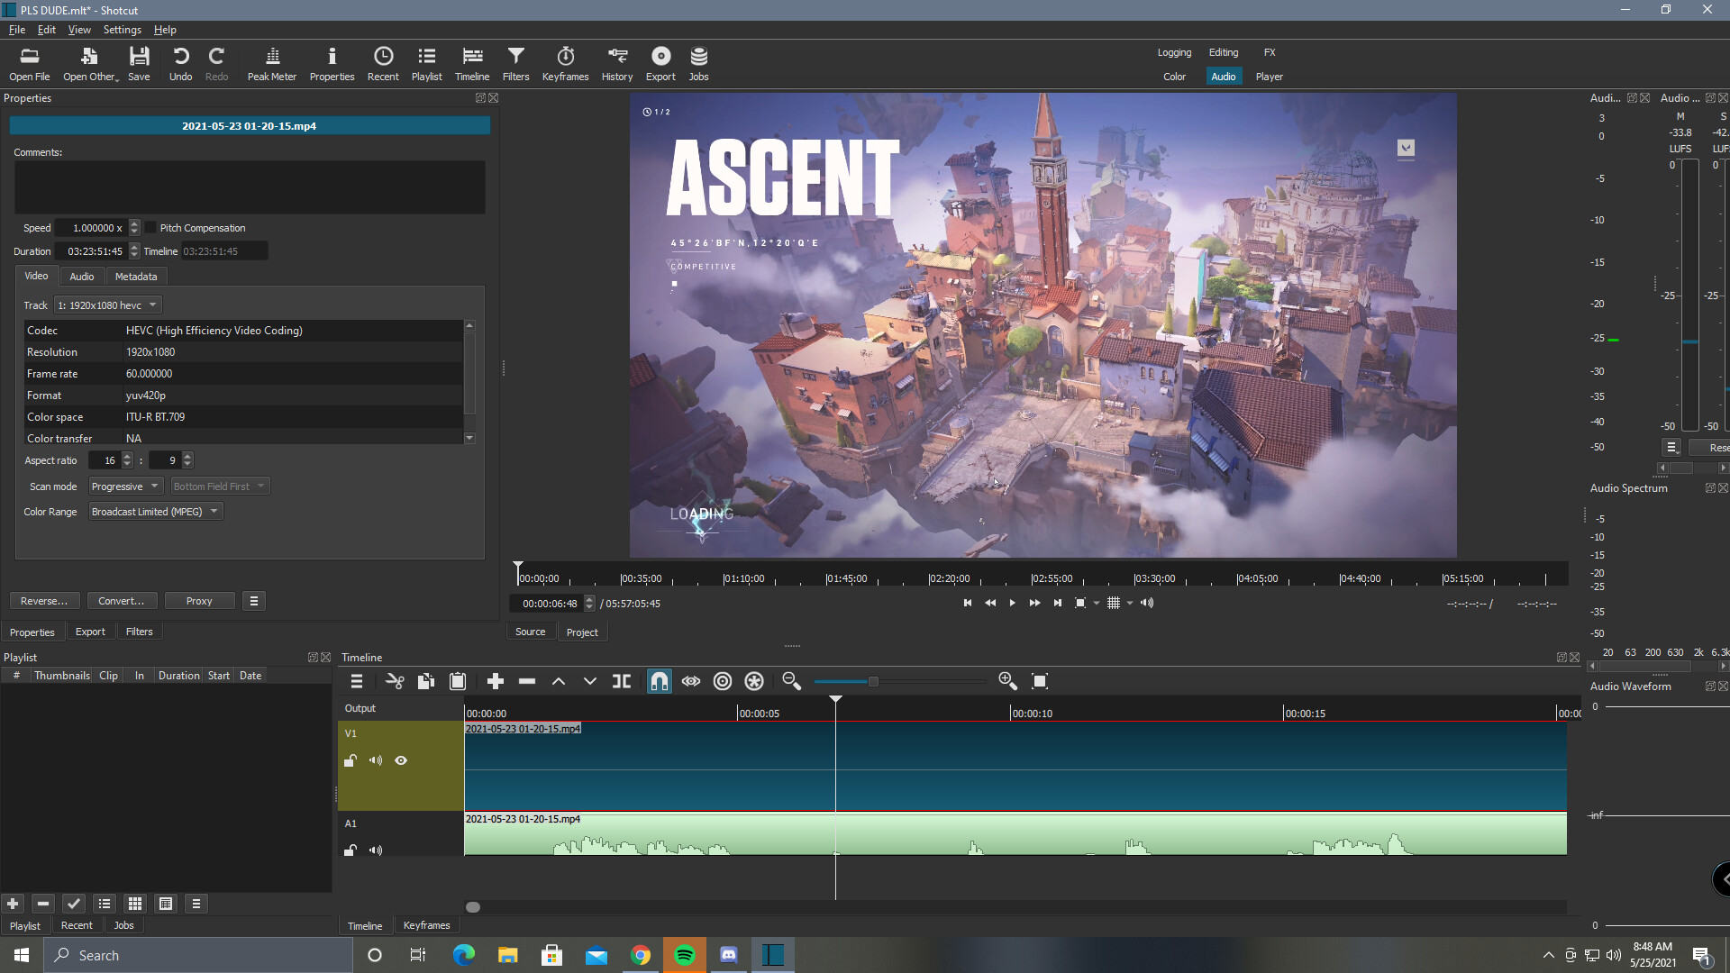Viewport: 1730px width, 973px height.
Task: Switch to the bottom Keyframes tab
Action: click(x=426, y=925)
